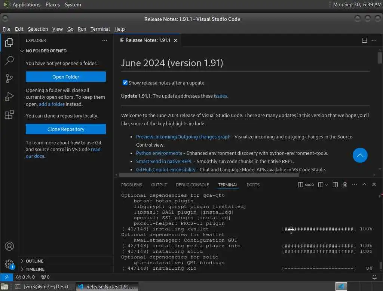This screenshot has width=383, height=291.
Task: Click the editor vertical scrollbar thumb
Action: pyautogui.click(x=380, y=58)
